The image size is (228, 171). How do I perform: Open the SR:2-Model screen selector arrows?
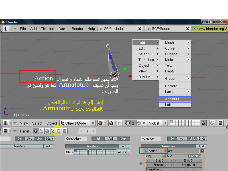tap(100, 29)
